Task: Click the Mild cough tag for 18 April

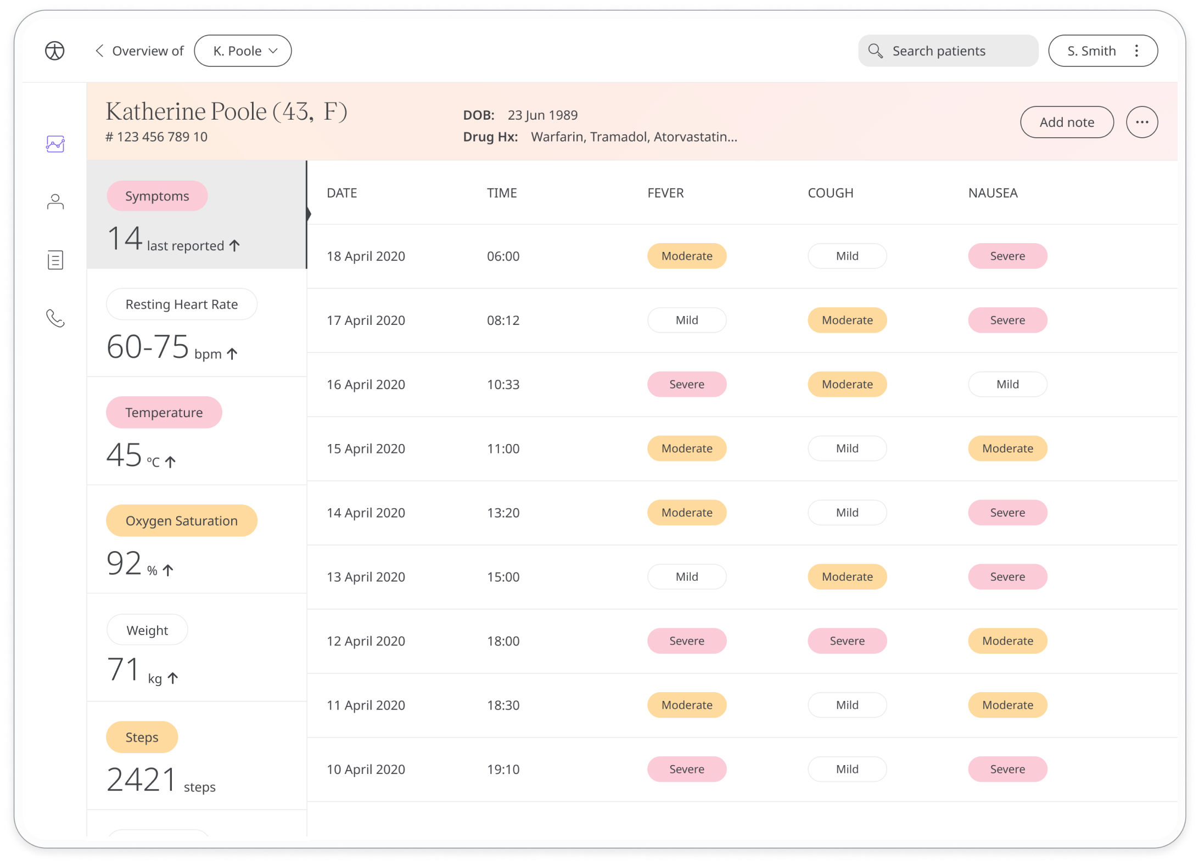Action: pos(847,256)
